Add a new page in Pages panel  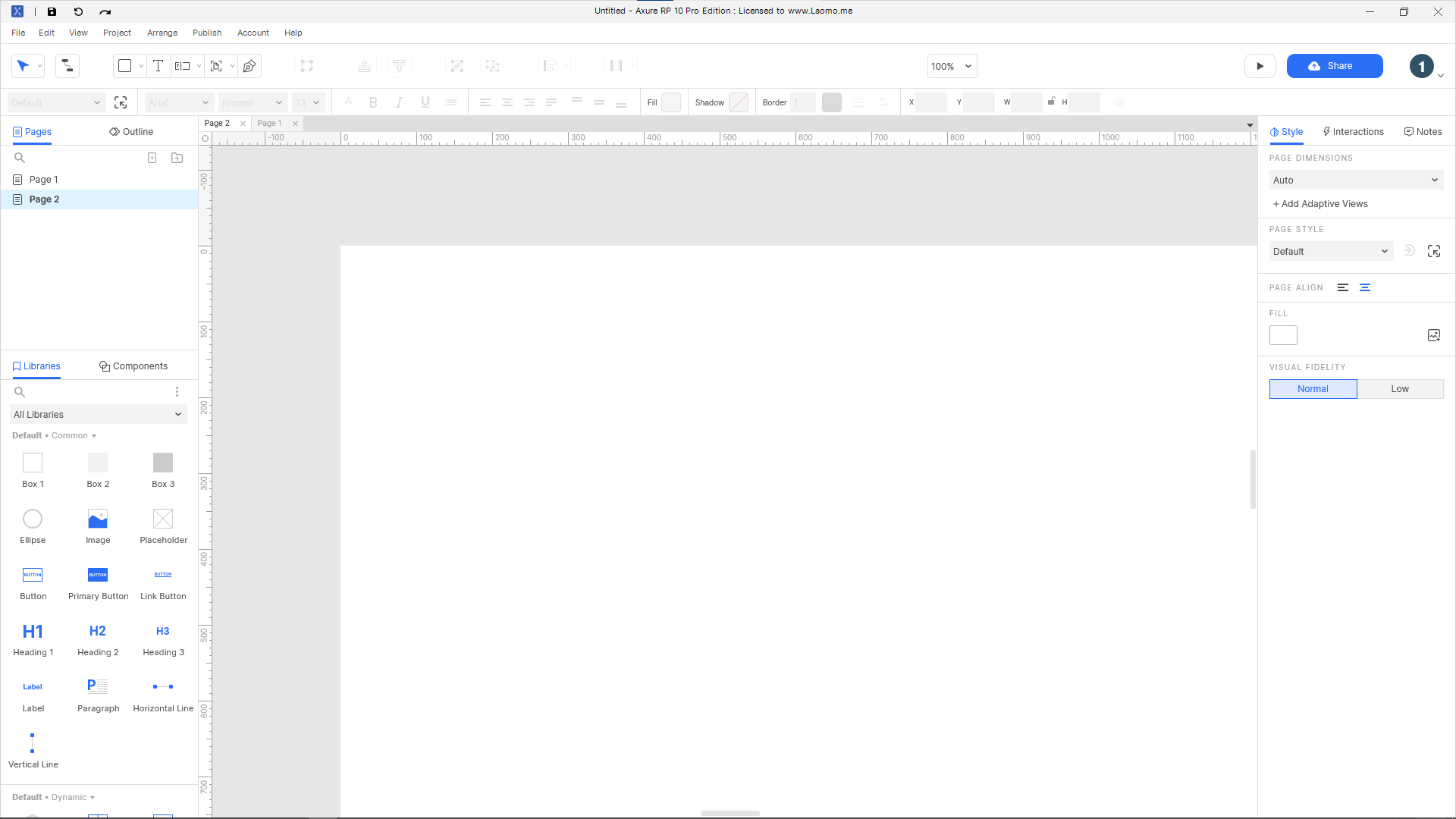click(x=152, y=158)
